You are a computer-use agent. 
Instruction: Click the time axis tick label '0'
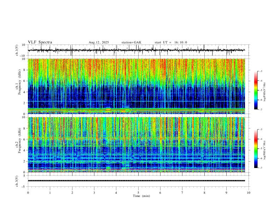tap(28, 193)
